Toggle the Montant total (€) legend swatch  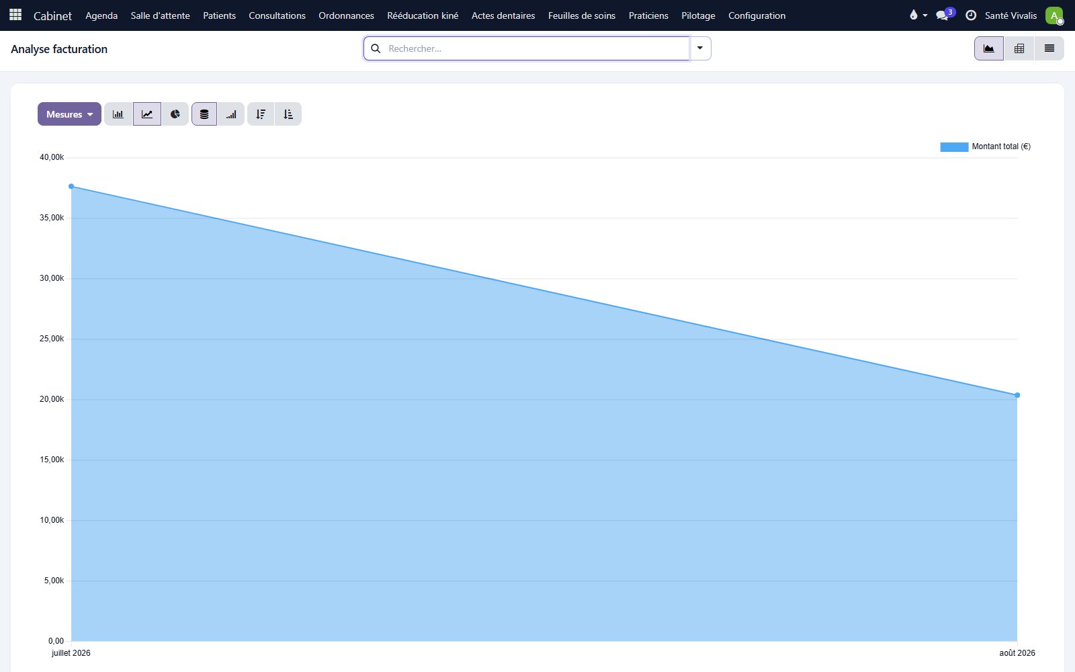[954, 146]
